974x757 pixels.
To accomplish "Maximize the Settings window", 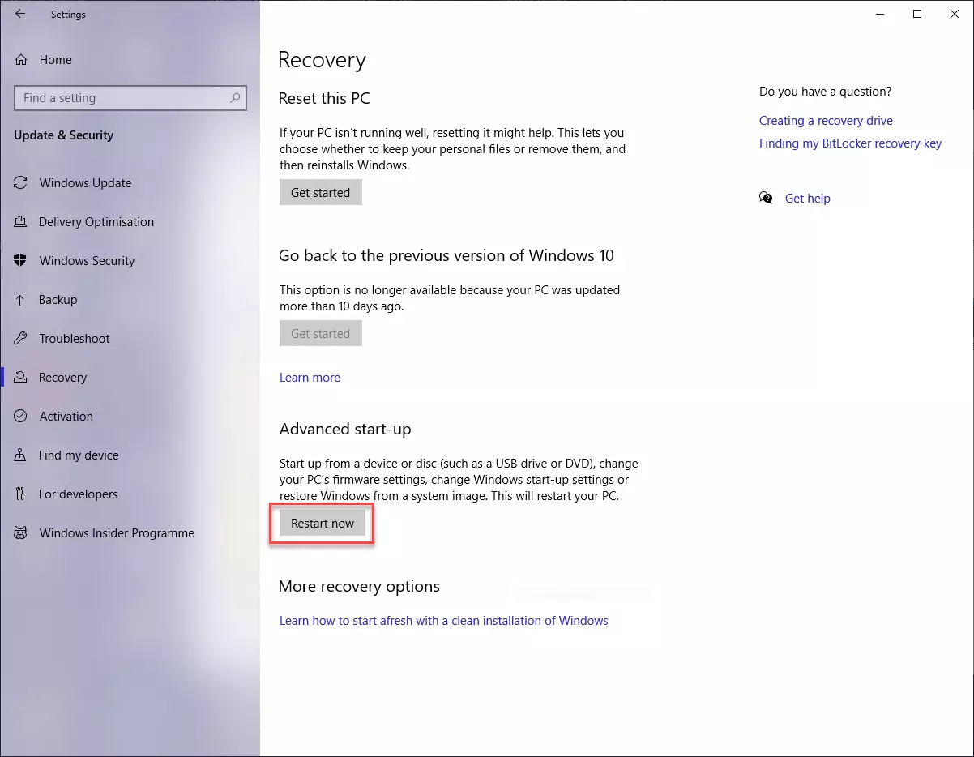I will point(917,14).
